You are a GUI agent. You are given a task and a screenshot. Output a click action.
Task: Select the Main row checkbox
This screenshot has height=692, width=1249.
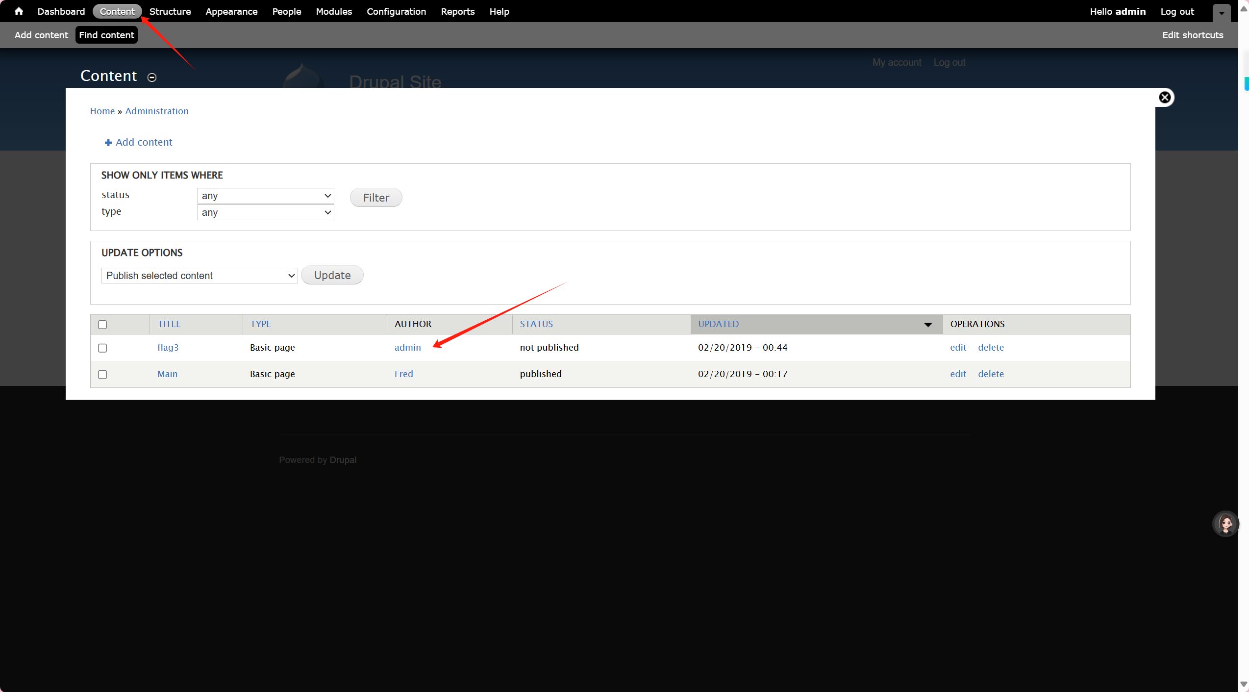pos(102,374)
